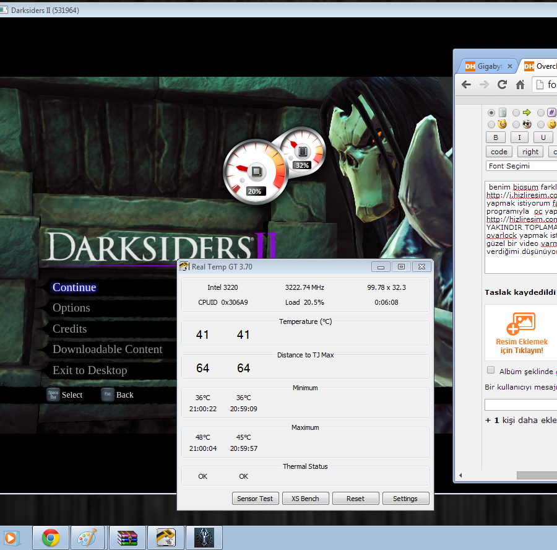Click the green arrow message icon
The height and width of the screenshot is (550, 557).
527,113
